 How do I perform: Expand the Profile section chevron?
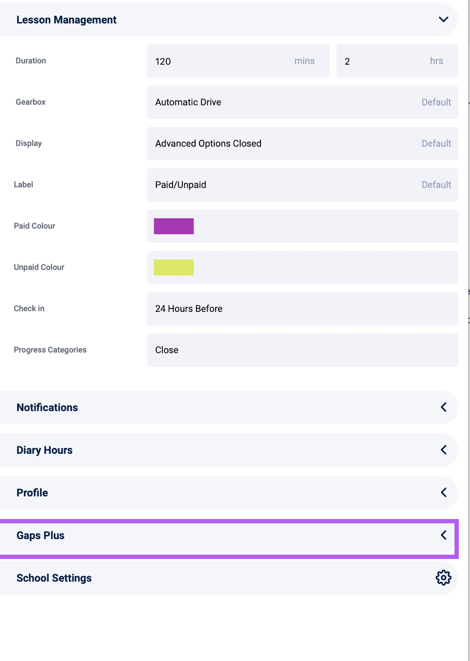[x=444, y=492]
